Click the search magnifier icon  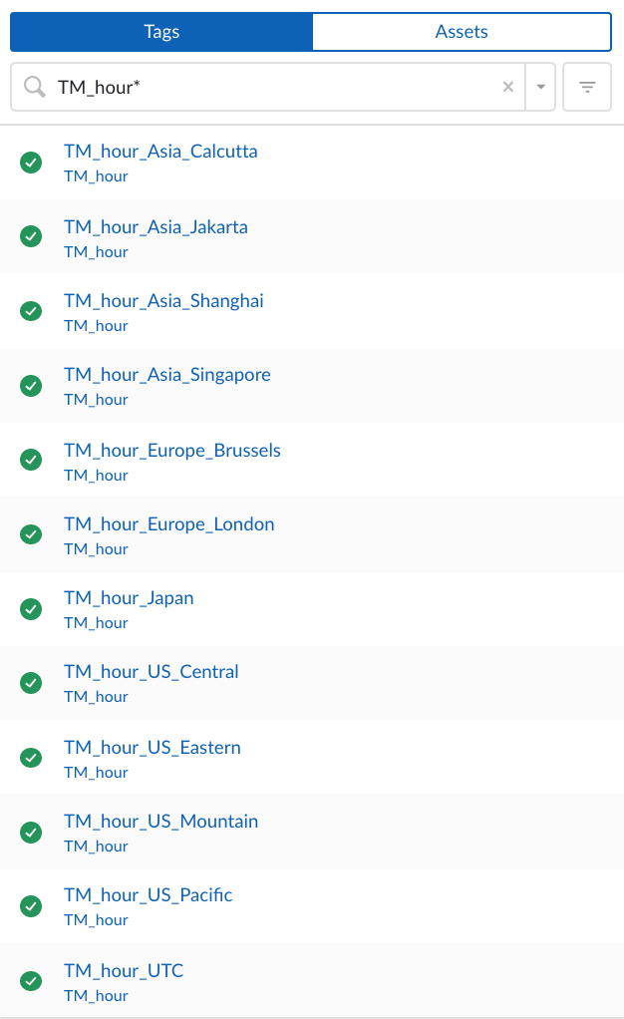tap(35, 88)
